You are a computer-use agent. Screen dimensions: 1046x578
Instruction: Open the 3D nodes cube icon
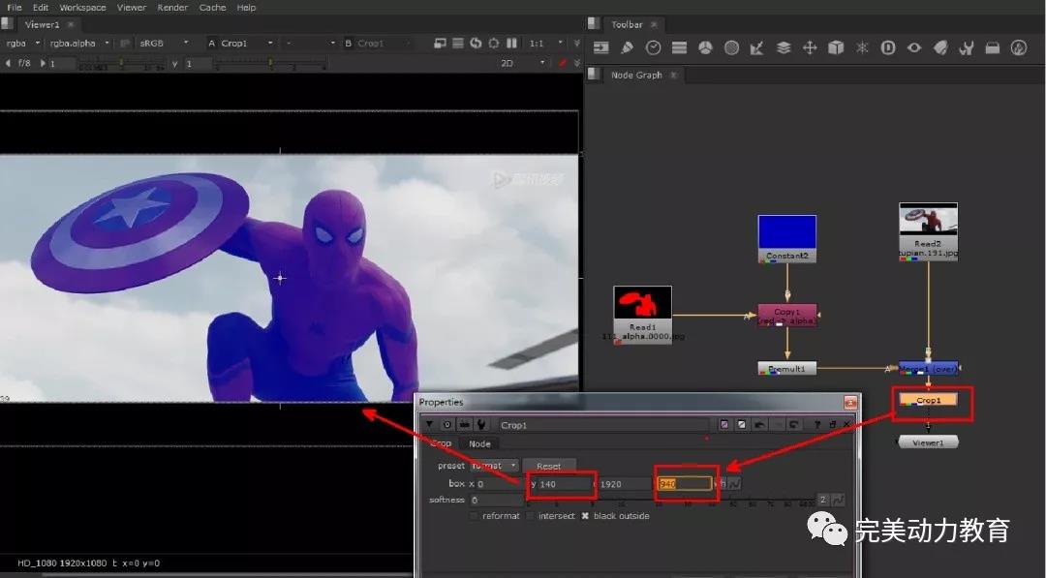836,47
